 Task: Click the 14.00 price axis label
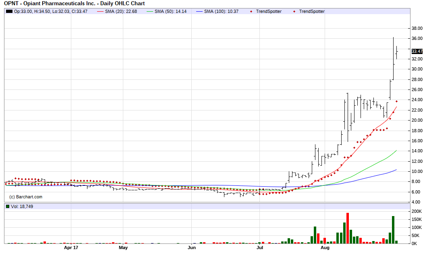point(417,151)
